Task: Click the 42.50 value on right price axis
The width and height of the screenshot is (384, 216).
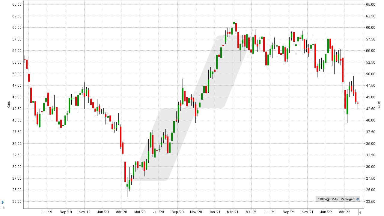Action: [x=371, y=109]
